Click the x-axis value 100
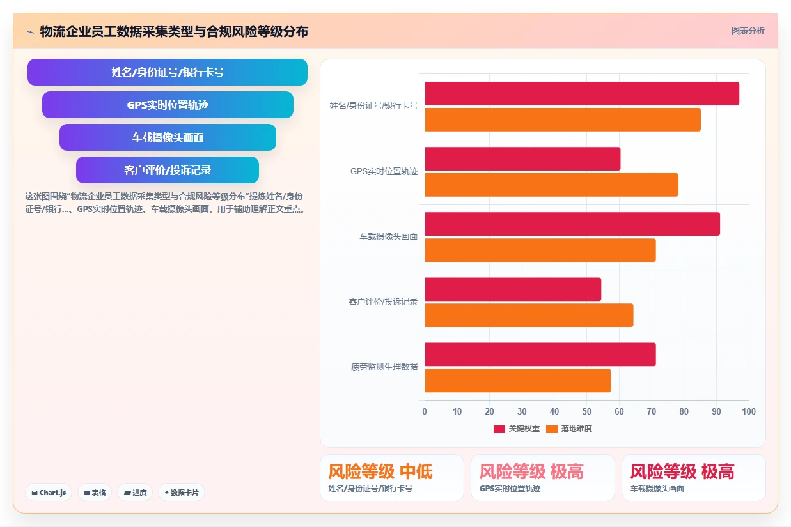 coord(749,411)
